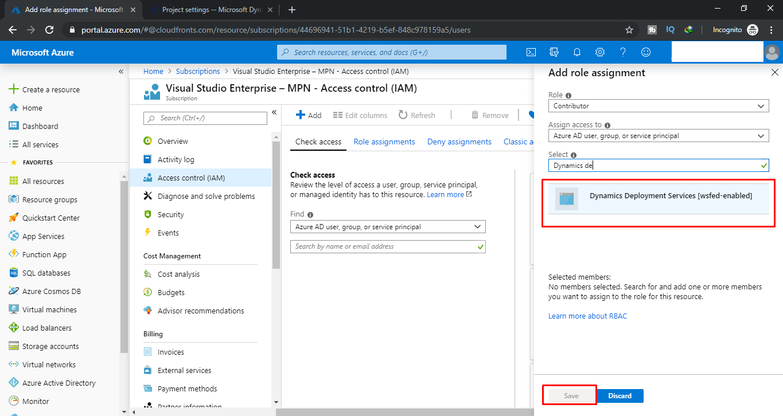Open the Help question mark icon
The image size is (783, 416).
point(623,52)
